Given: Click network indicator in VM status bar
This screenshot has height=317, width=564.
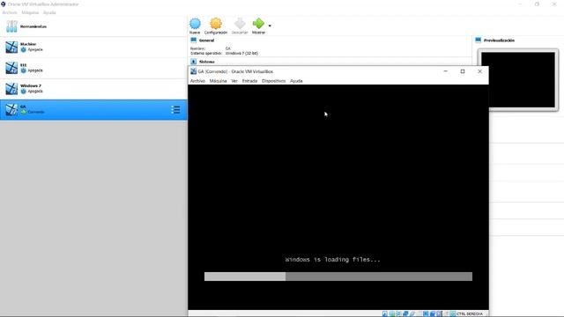Looking at the screenshot, I should pos(405,313).
